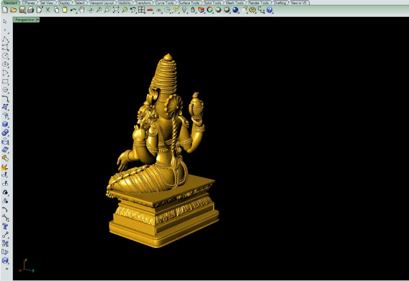Switch to the Mesh Tools tab
This screenshot has height=281, width=409.
(x=234, y=3)
